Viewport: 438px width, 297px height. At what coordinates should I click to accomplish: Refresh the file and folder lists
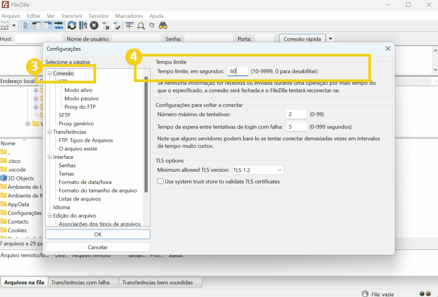click(x=72, y=26)
